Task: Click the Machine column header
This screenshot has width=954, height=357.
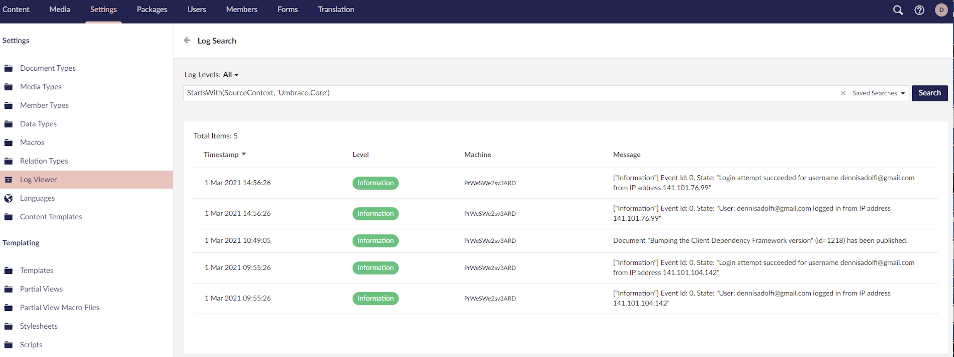Action: [x=477, y=154]
